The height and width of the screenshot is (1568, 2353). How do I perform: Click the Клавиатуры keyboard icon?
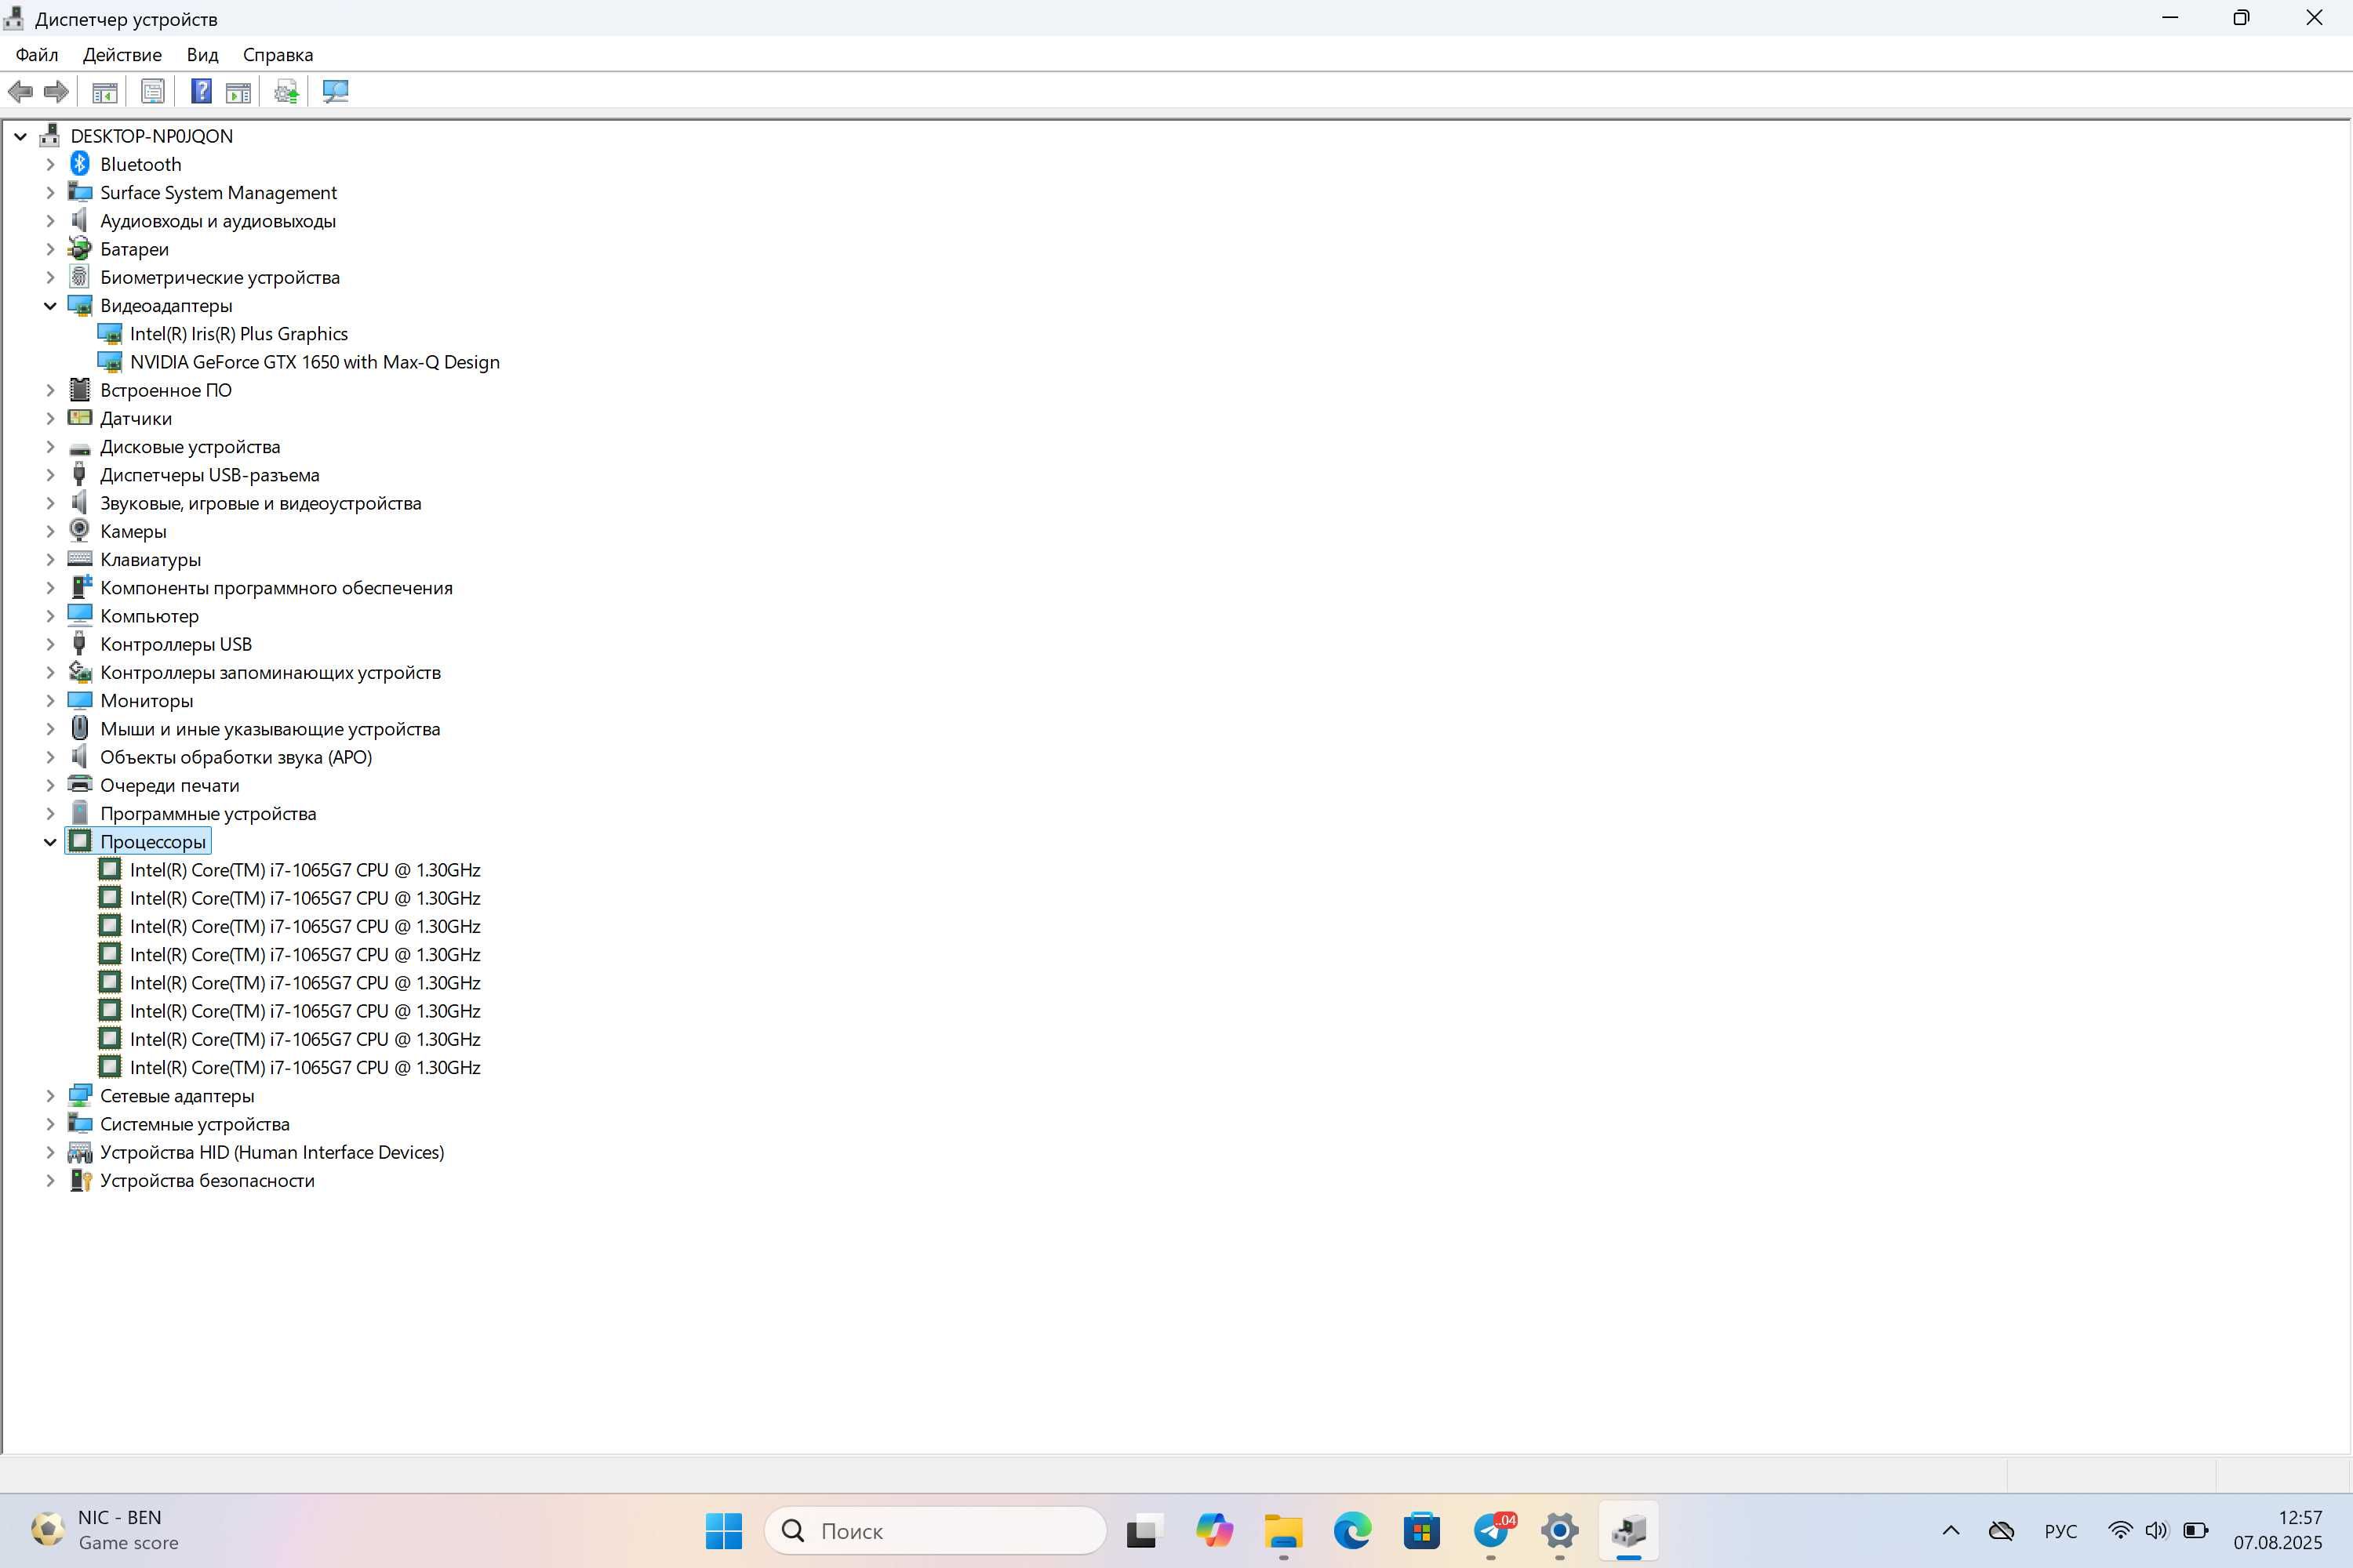pos(80,559)
